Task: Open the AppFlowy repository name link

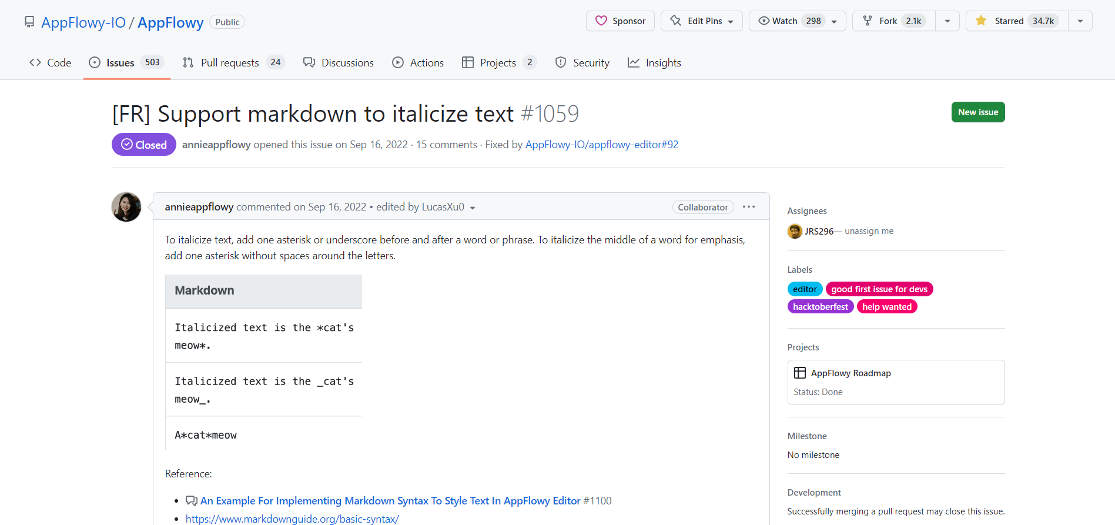Action: coord(170,22)
